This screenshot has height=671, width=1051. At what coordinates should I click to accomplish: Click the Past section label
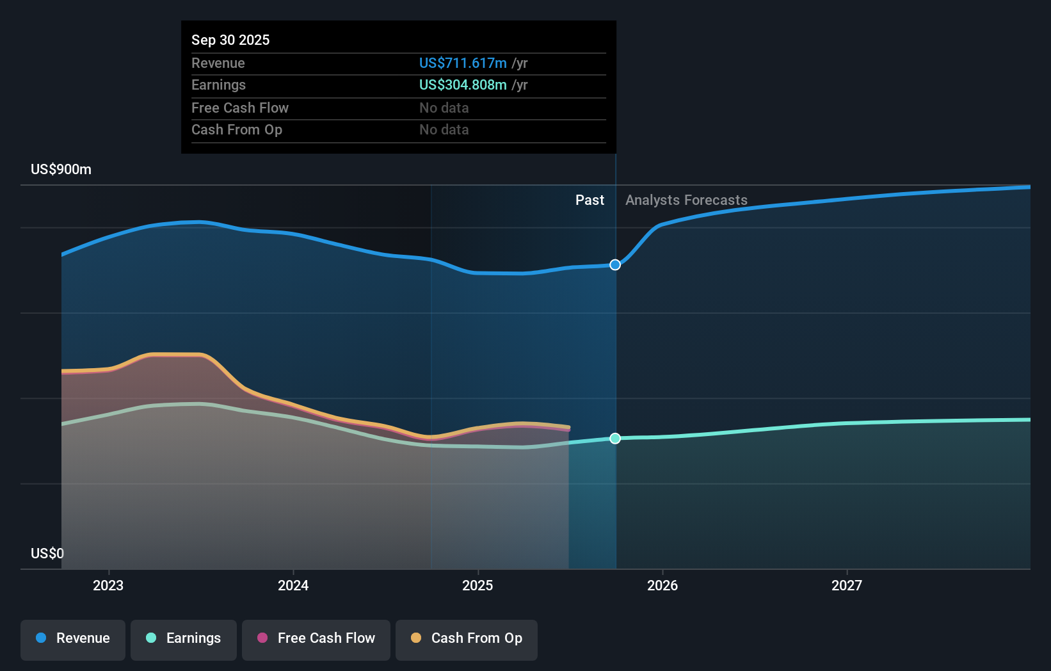tap(590, 200)
